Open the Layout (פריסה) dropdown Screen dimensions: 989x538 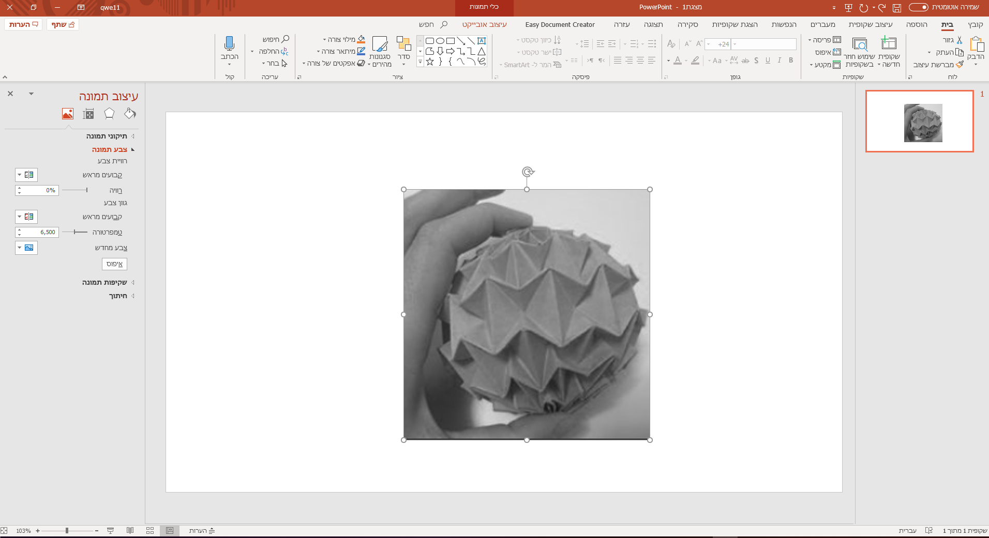(825, 40)
